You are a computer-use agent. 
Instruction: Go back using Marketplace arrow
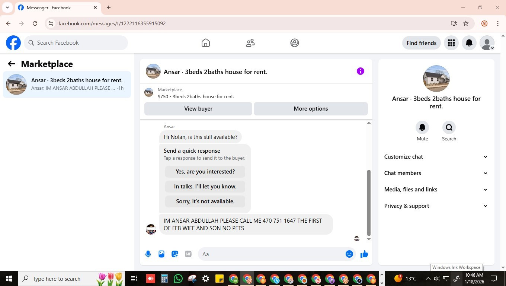pyautogui.click(x=12, y=64)
